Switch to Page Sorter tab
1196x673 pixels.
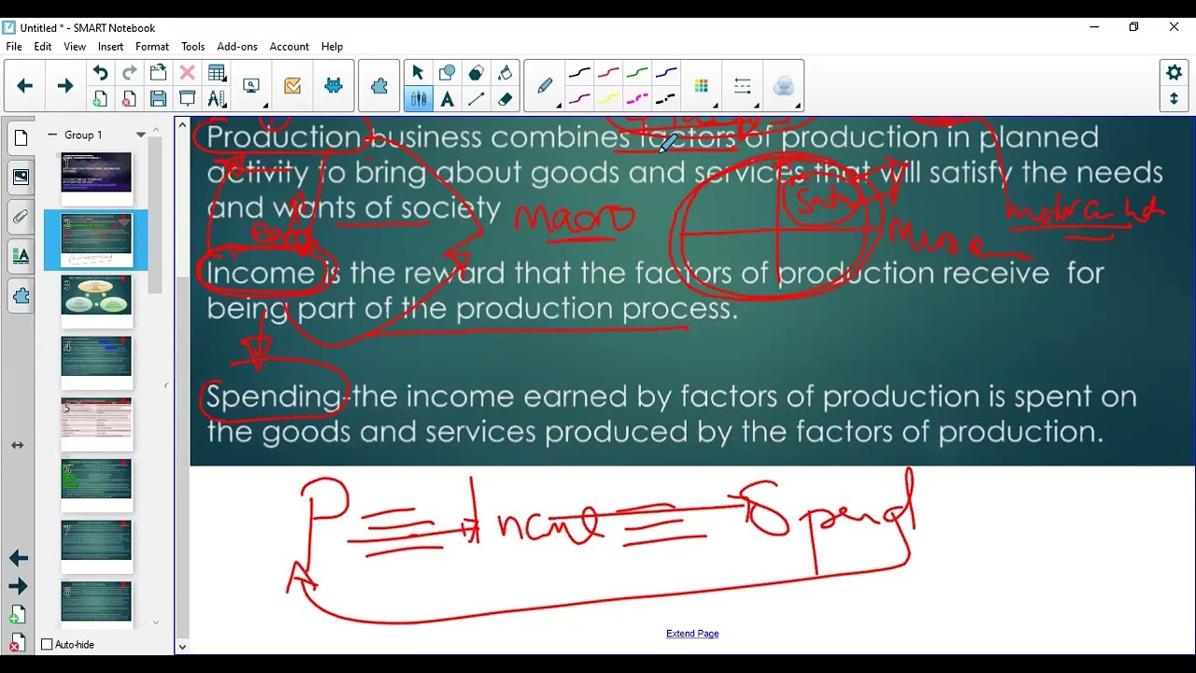pyautogui.click(x=21, y=138)
